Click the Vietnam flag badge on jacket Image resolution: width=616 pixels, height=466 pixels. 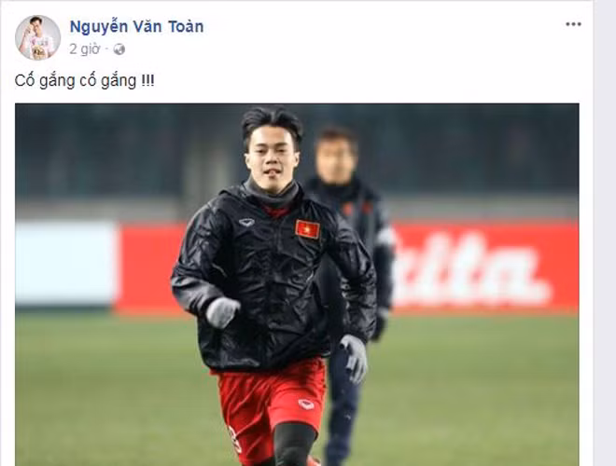click(307, 229)
